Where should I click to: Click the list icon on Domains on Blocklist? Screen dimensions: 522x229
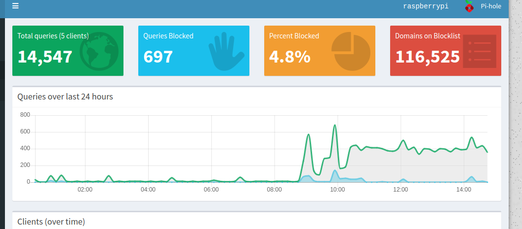pyautogui.click(x=480, y=51)
